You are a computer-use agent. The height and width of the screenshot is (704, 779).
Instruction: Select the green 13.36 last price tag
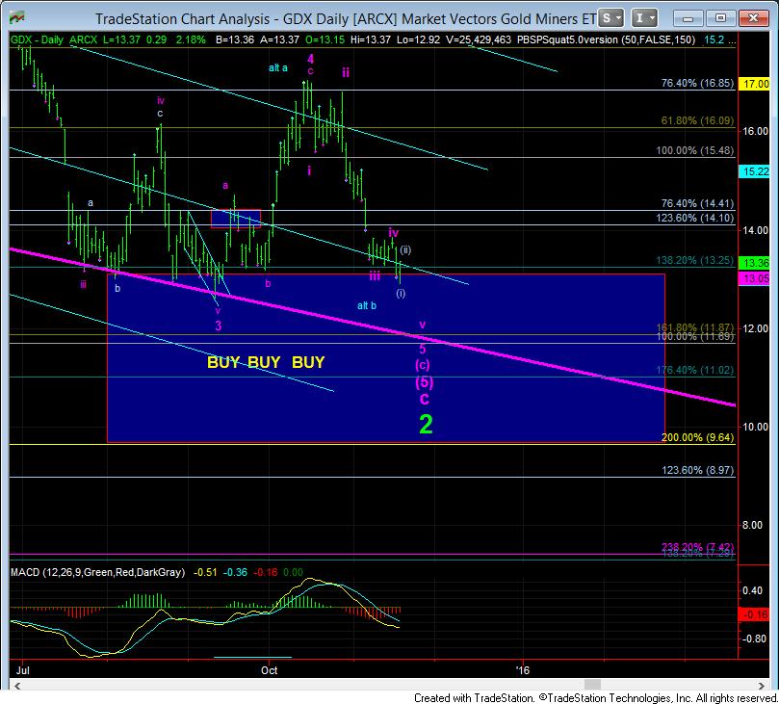[754, 262]
